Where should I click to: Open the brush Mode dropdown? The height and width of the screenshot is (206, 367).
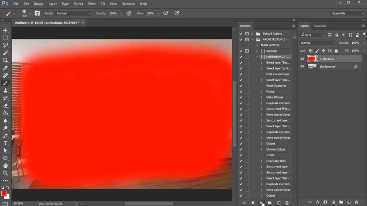[73, 13]
